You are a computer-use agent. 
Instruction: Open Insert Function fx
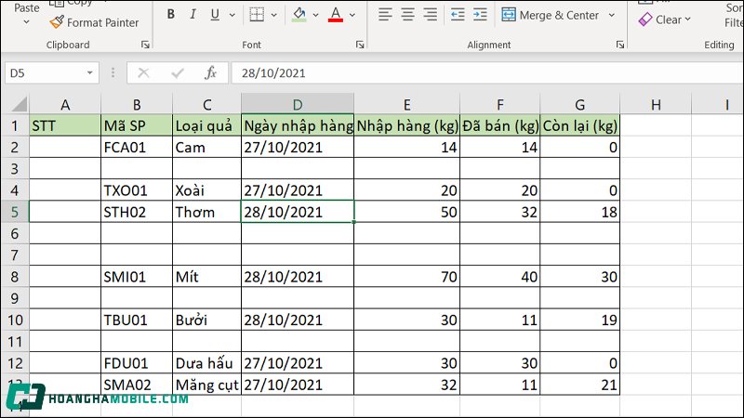click(x=211, y=73)
